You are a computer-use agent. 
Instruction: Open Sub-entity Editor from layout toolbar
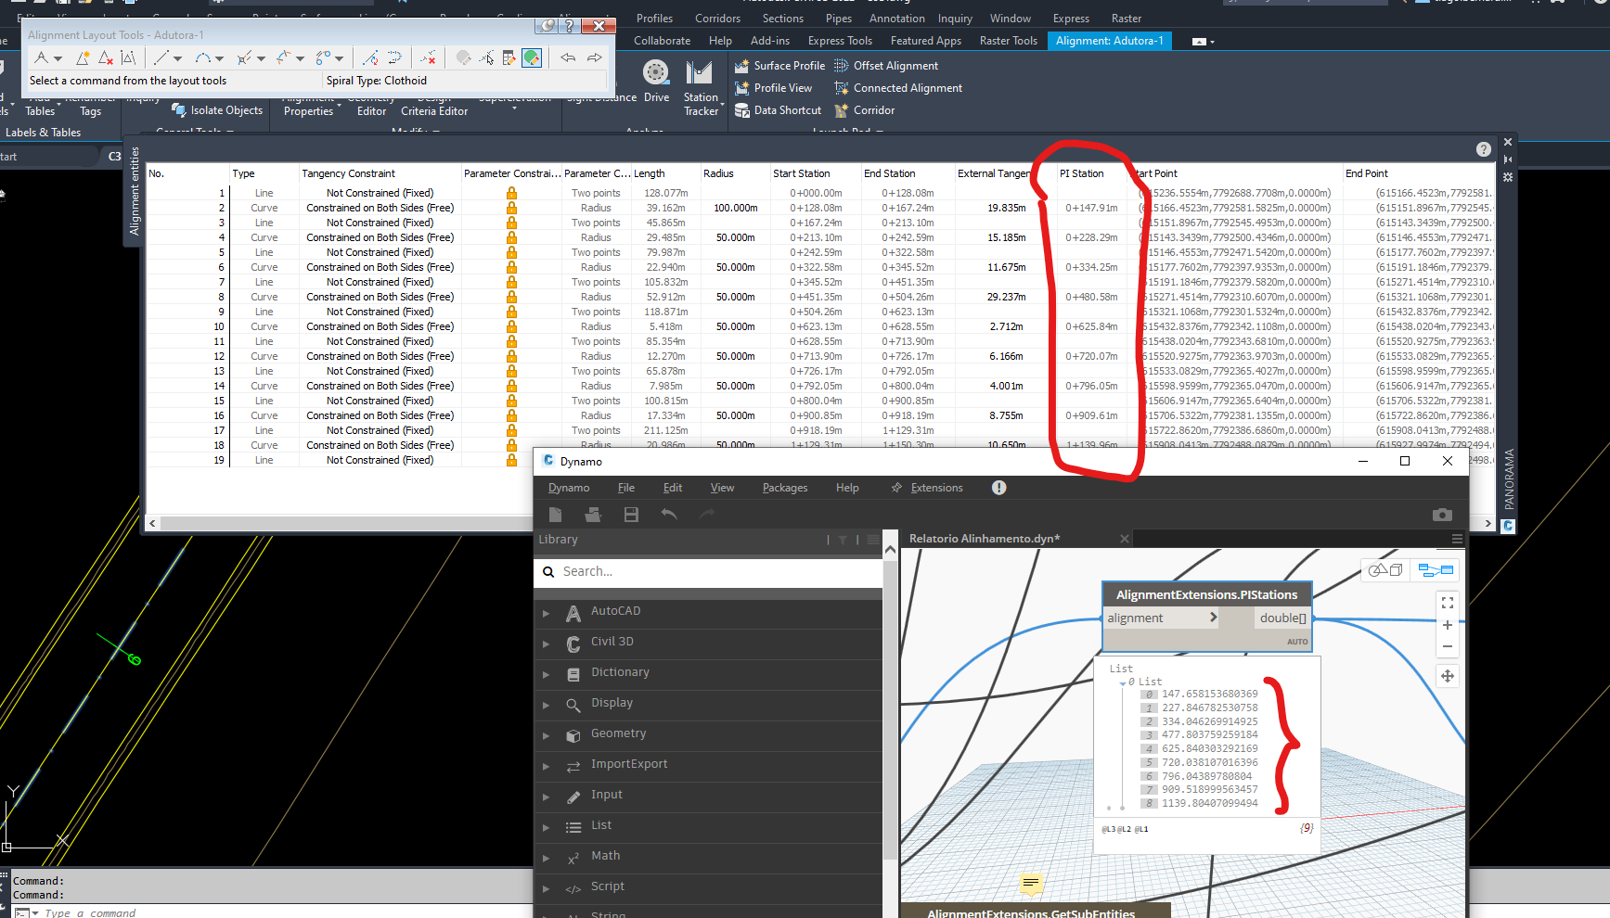tap(509, 58)
